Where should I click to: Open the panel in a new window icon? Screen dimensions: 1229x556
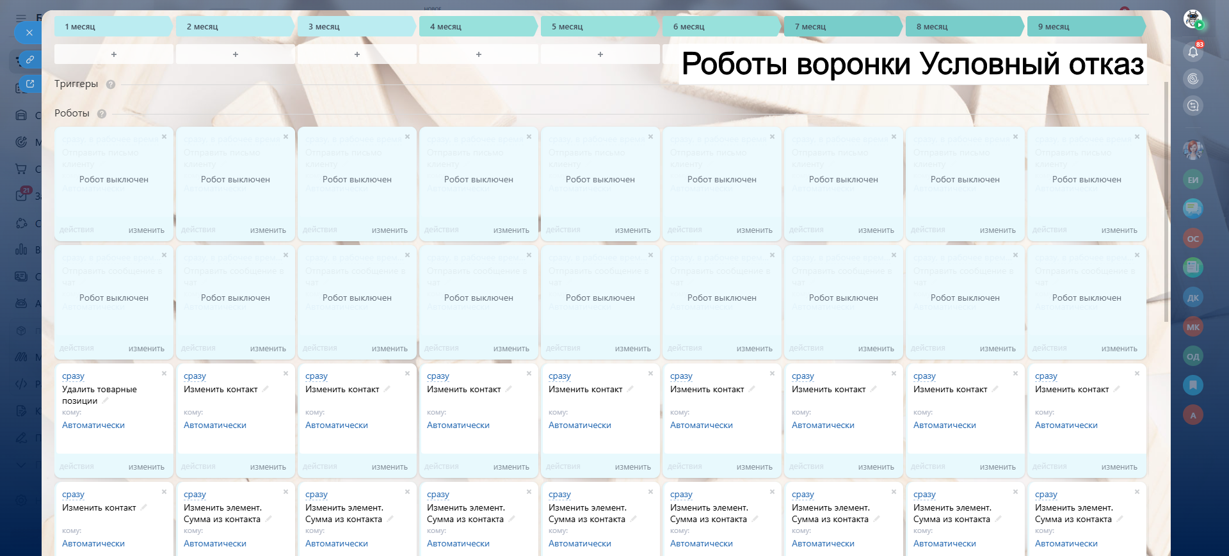click(x=30, y=84)
